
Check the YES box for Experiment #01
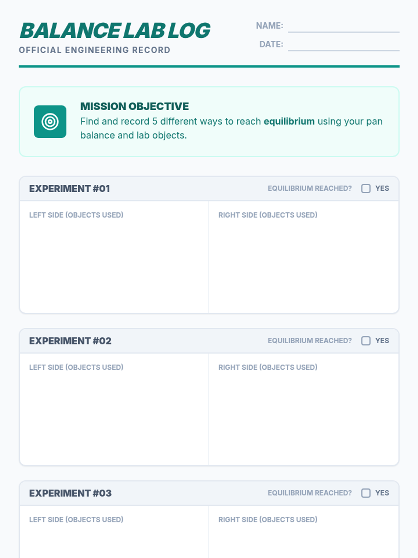tap(366, 189)
